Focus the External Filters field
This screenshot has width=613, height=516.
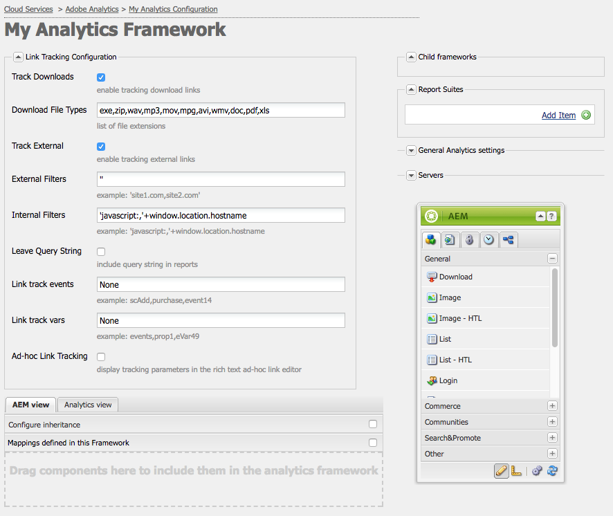[221, 179]
